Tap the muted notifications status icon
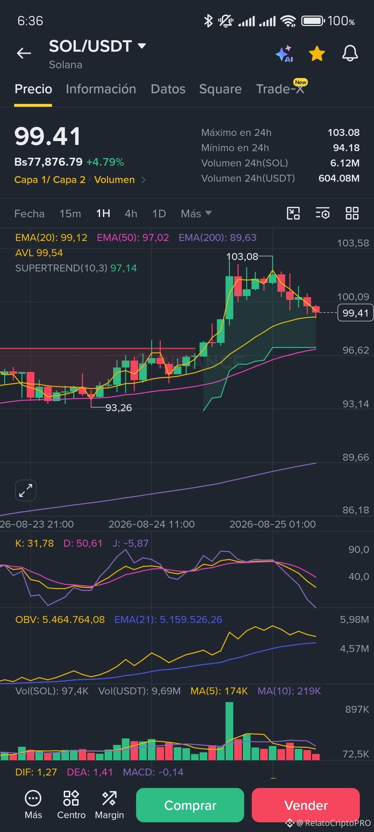This screenshot has width=374, height=832. pyautogui.click(x=225, y=21)
